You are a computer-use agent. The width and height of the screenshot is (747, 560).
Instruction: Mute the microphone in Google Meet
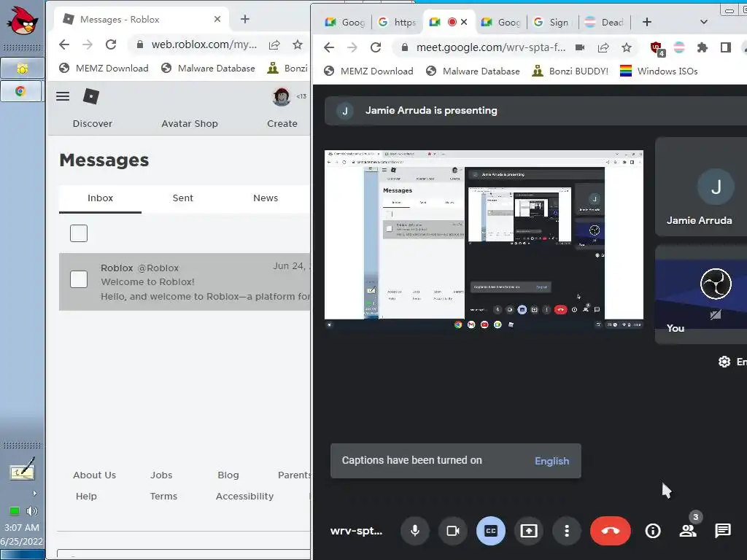[x=415, y=531]
